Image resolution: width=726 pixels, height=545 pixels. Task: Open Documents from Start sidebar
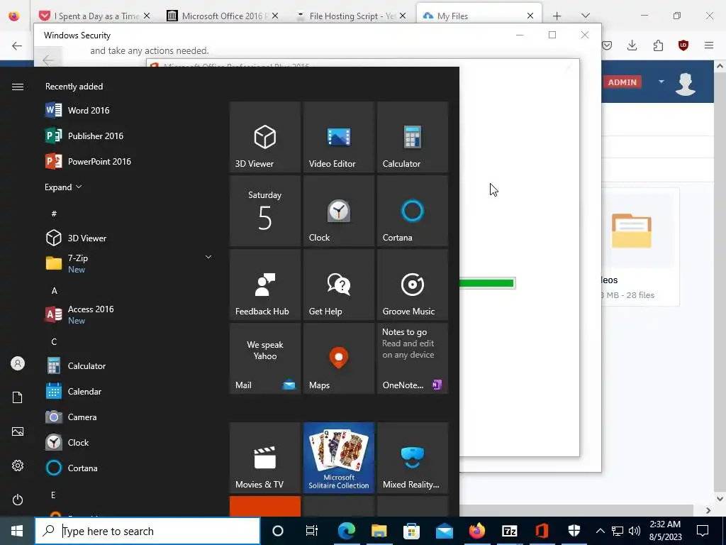coord(18,397)
